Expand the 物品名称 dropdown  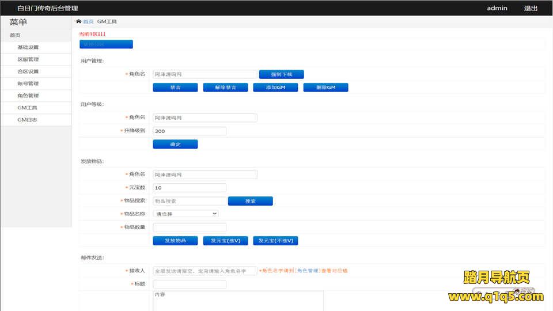click(x=185, y=214)
